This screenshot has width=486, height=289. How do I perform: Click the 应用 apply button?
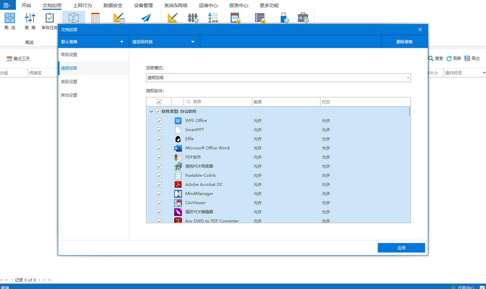401,248
